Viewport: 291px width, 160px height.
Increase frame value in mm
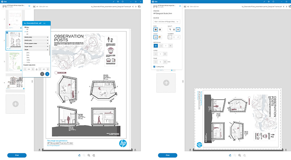coord(165,62)
